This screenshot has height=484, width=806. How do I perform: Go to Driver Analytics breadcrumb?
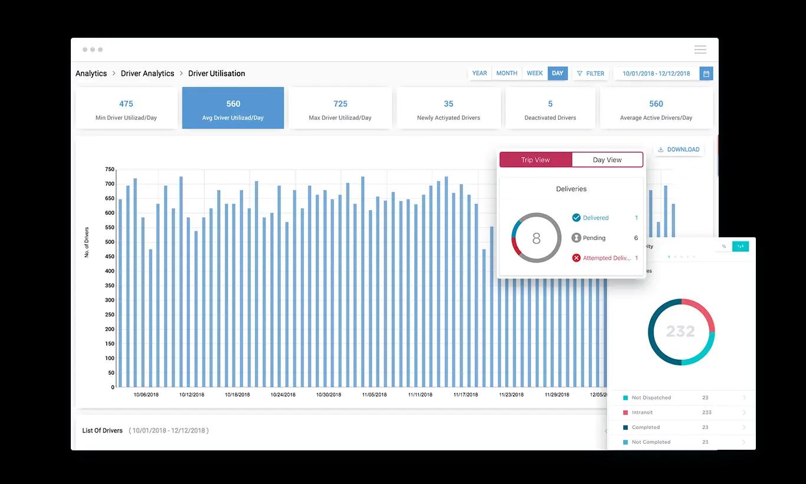pyautogui.click(x=148, y=74)
